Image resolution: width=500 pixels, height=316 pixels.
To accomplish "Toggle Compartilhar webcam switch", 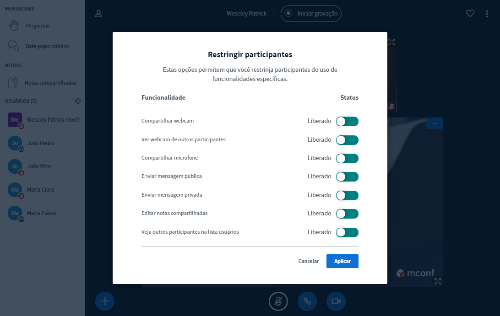I will click(x=347, y=121).
